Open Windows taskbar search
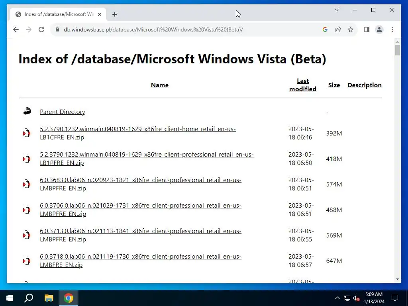 pyautogui.click(x=29, y=298)
